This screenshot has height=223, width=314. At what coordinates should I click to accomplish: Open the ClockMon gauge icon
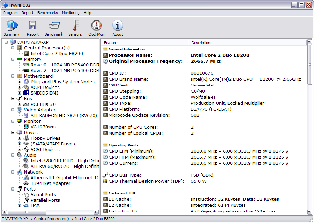coord(96,28)
